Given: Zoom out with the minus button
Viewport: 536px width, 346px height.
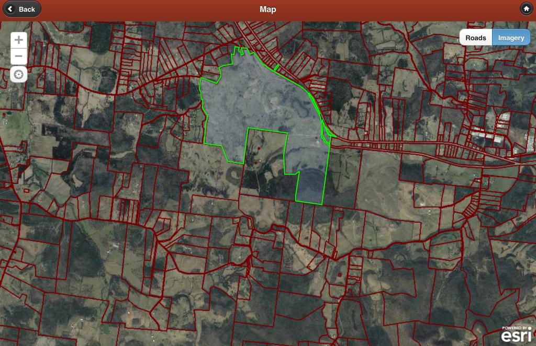Looking at the screenshot, I should (19, 56).
